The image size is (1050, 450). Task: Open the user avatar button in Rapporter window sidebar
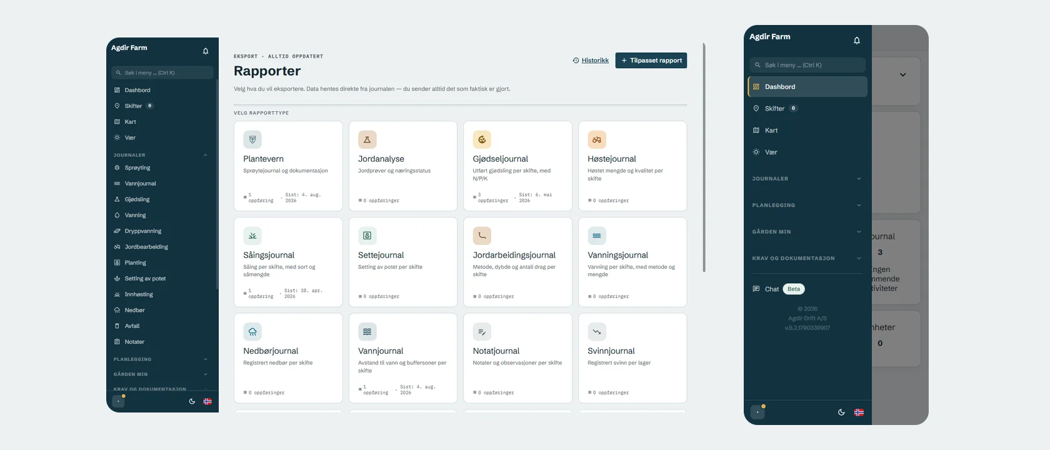point(118,401)
